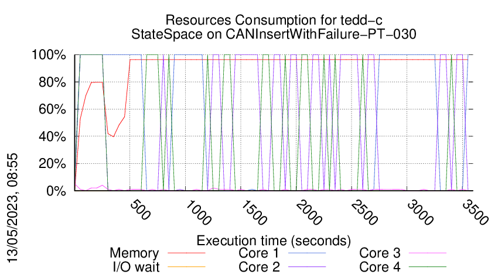
Task: Click the 'Execution time (seconds)' axis title
Action: [274, 241]
